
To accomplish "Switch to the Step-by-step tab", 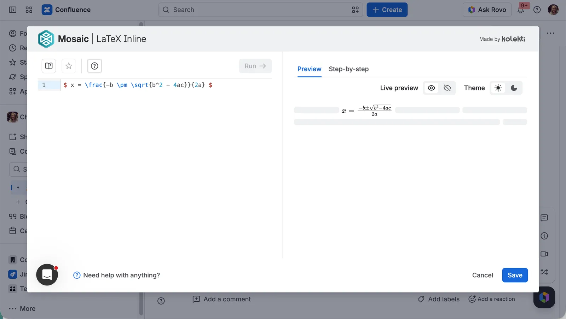I will 348,69.
